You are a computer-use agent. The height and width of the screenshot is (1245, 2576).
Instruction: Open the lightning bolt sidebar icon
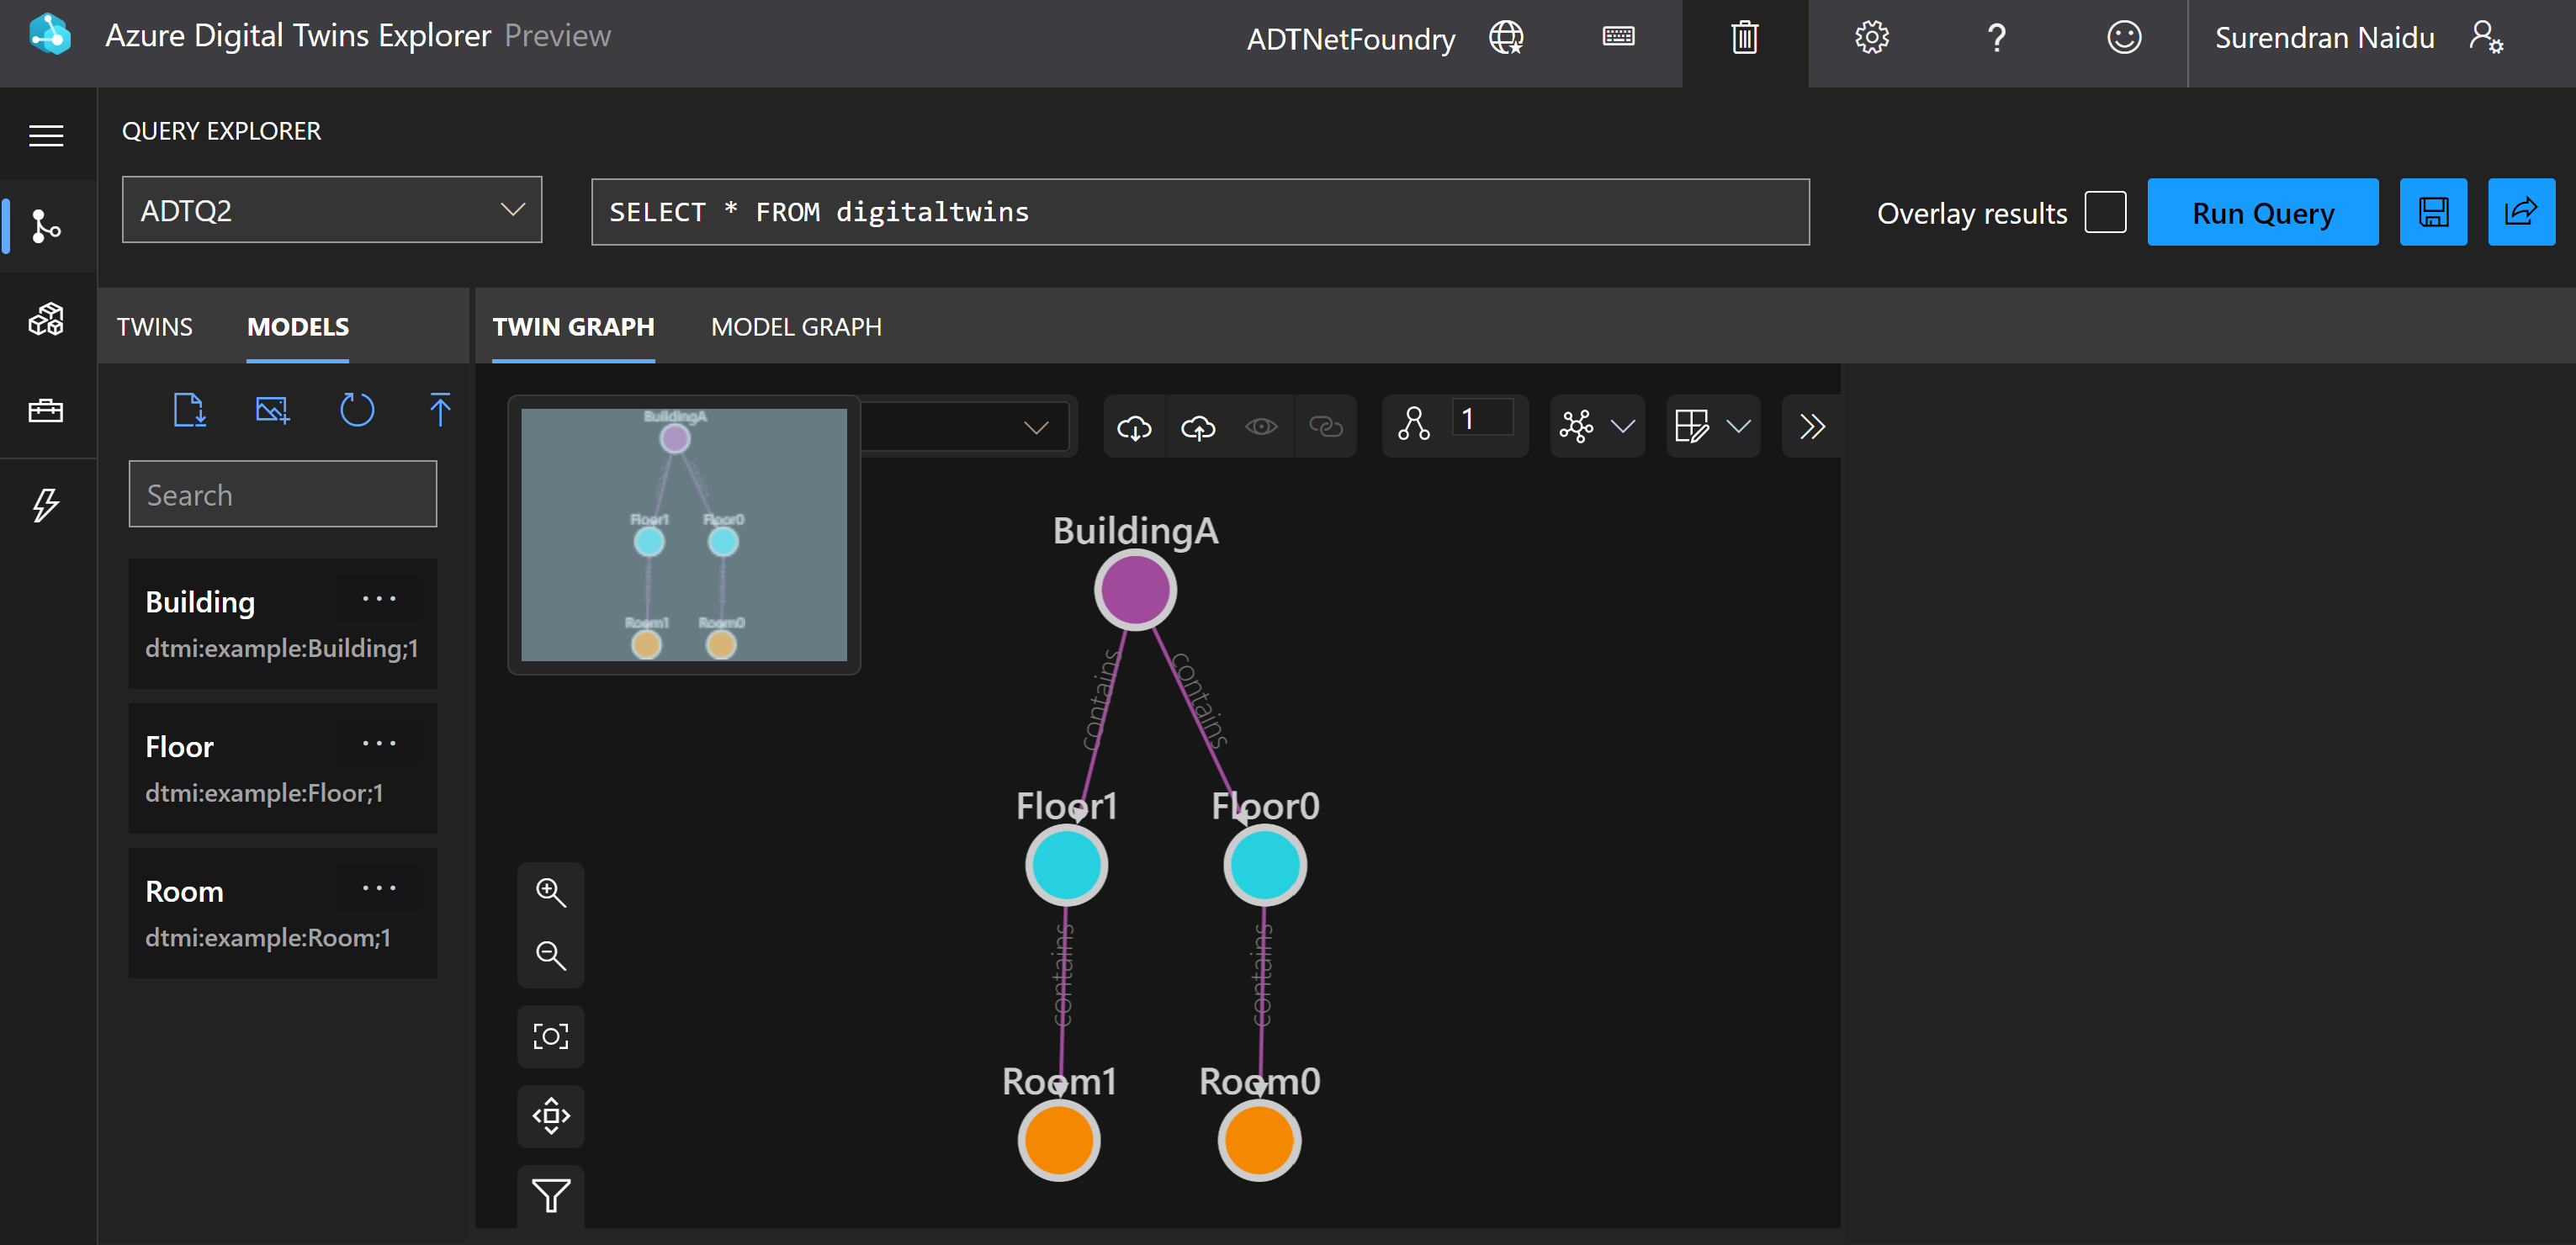tap(46, 504)
